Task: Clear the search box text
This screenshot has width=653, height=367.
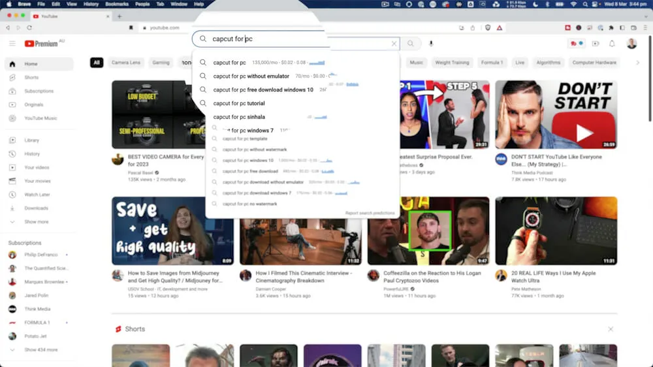Action: (x=394, y=44)
